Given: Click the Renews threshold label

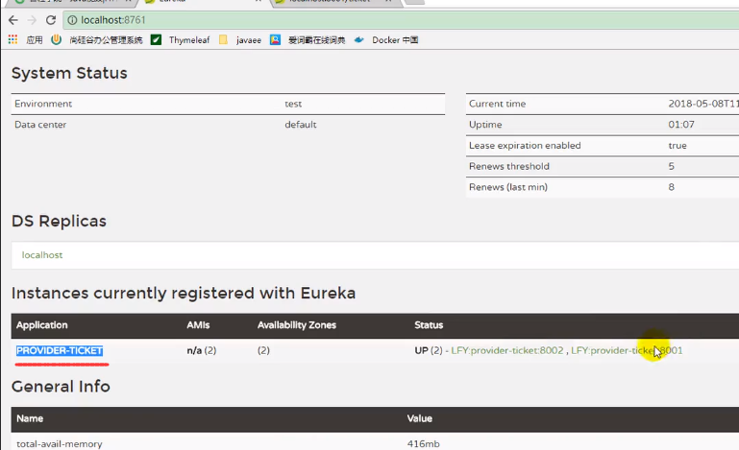Looking at the screenshot, I should tap(509, 166).
